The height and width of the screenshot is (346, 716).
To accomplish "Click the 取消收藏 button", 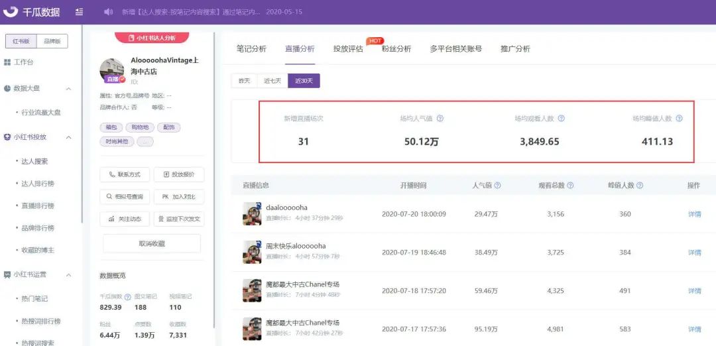I will 152,243.
